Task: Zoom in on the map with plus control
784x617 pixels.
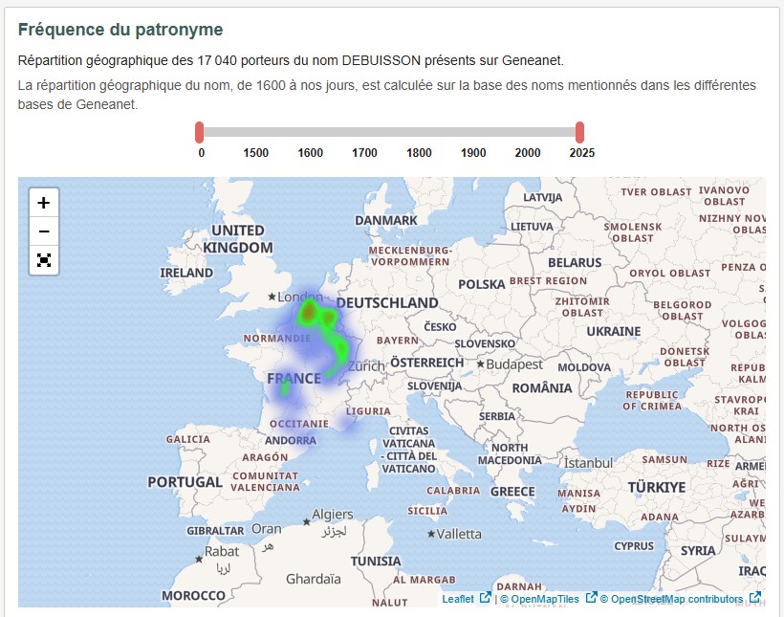Action: point(43,202)
